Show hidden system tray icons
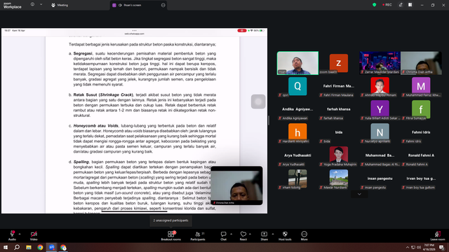Image resolution: width=449 pixels, height=252 pixels. (x=407, y=247)
